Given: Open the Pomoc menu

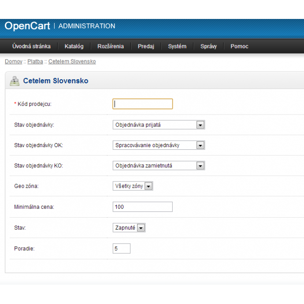Looking at the screenshot, I should [239, 46].
